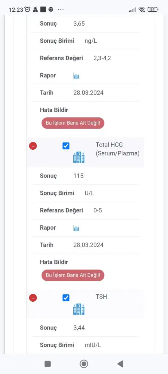The width and height of the screenshot is (168, 374).
Task: Open recent apps with square button
Action: tap(48, 364)
